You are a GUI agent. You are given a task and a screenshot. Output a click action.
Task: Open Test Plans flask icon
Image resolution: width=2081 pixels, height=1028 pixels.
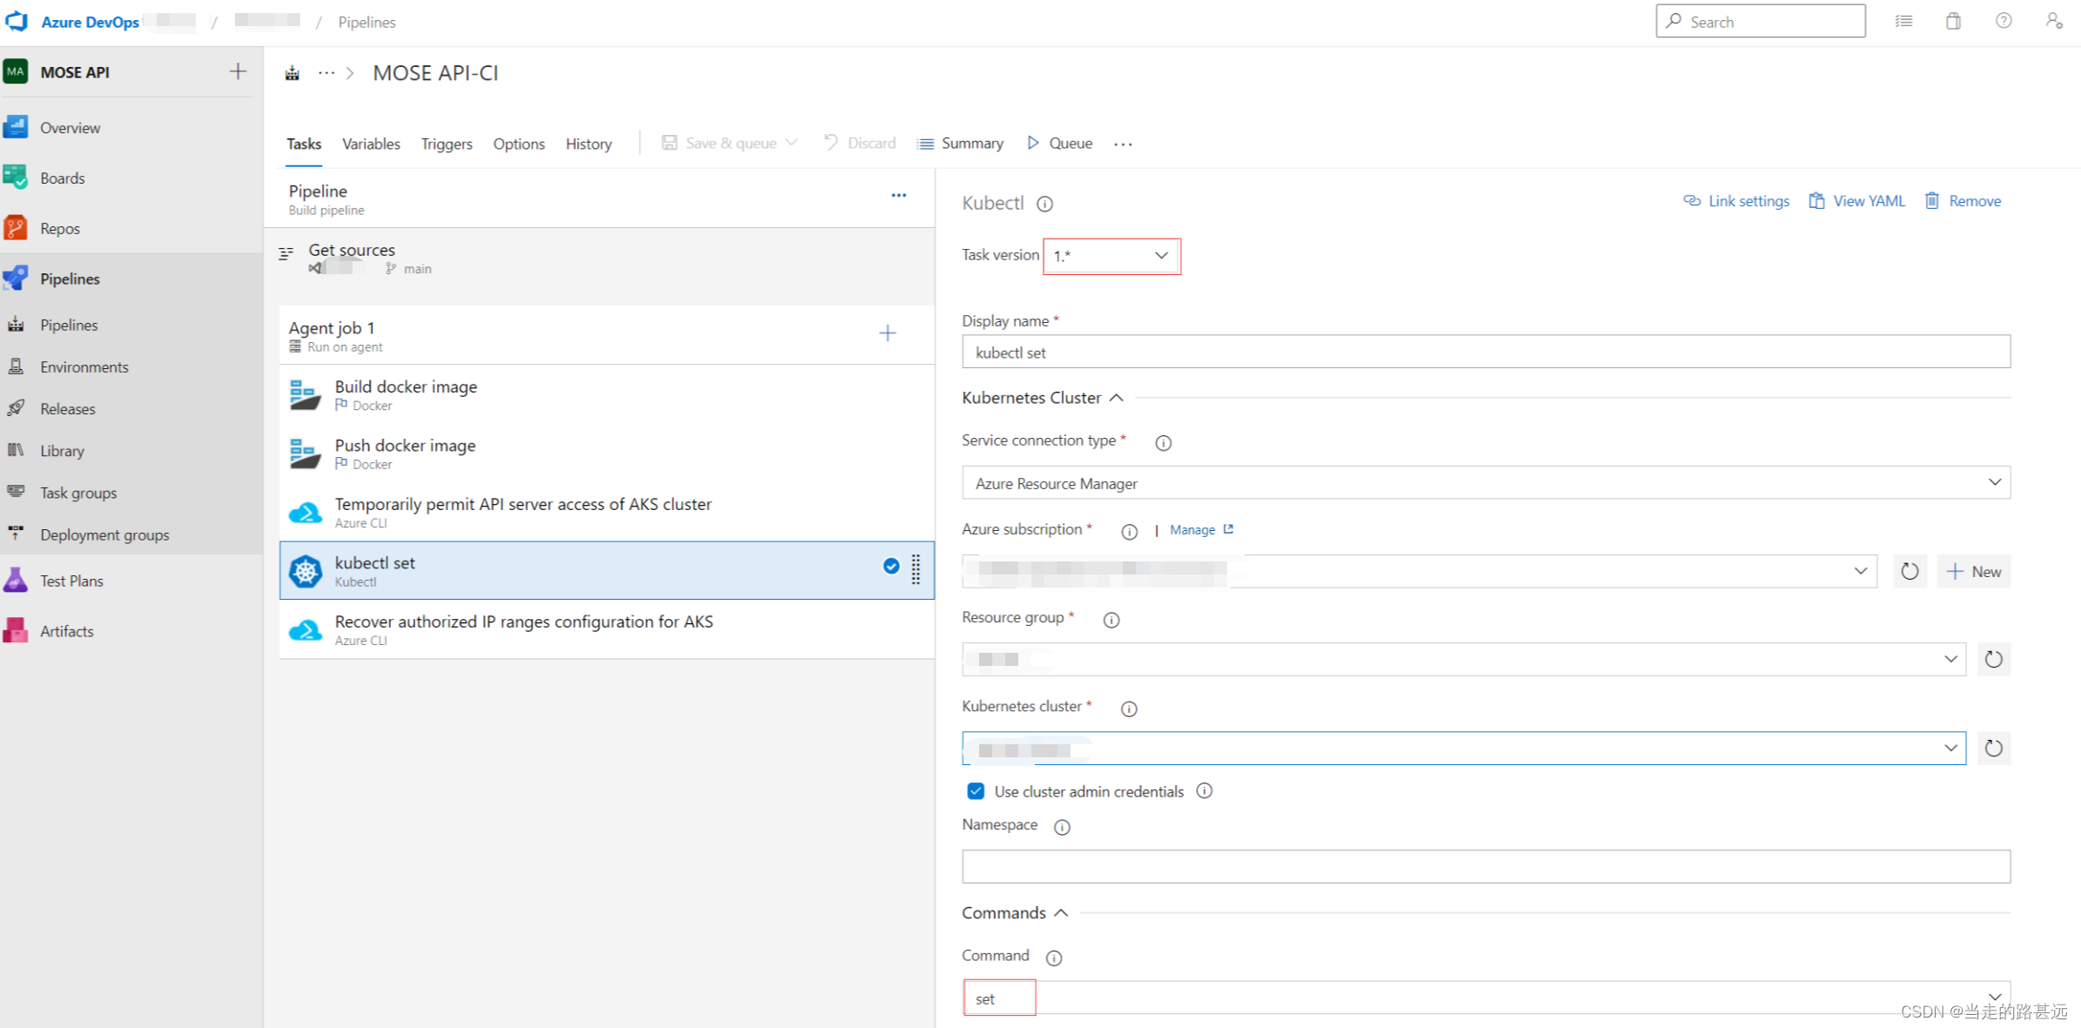tap(16, 581)
